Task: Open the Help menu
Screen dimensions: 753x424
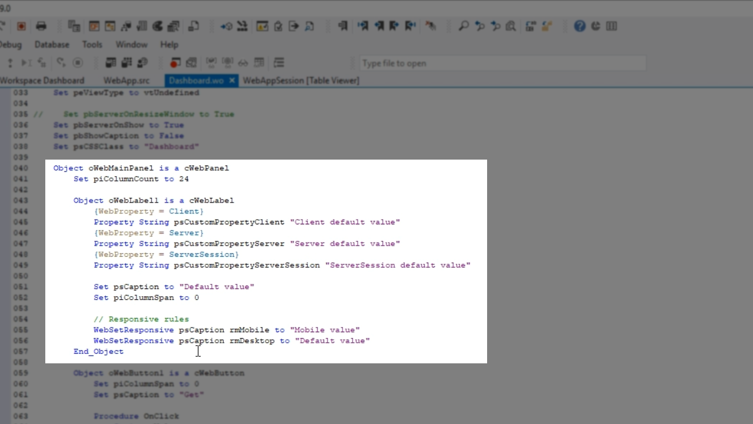Action: [x=169, y=45]
